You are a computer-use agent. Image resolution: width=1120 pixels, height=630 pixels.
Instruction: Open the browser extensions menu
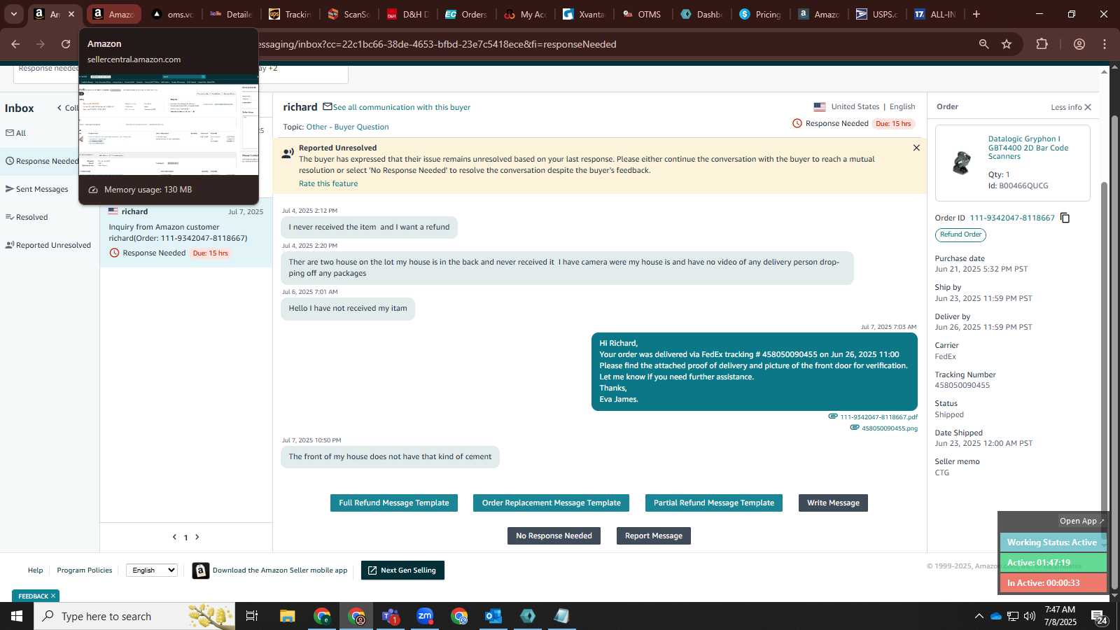(x=1042, y=44)
